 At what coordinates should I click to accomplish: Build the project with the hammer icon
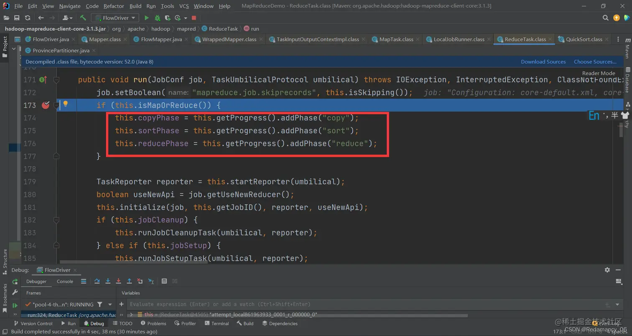(x=83, y=18)
